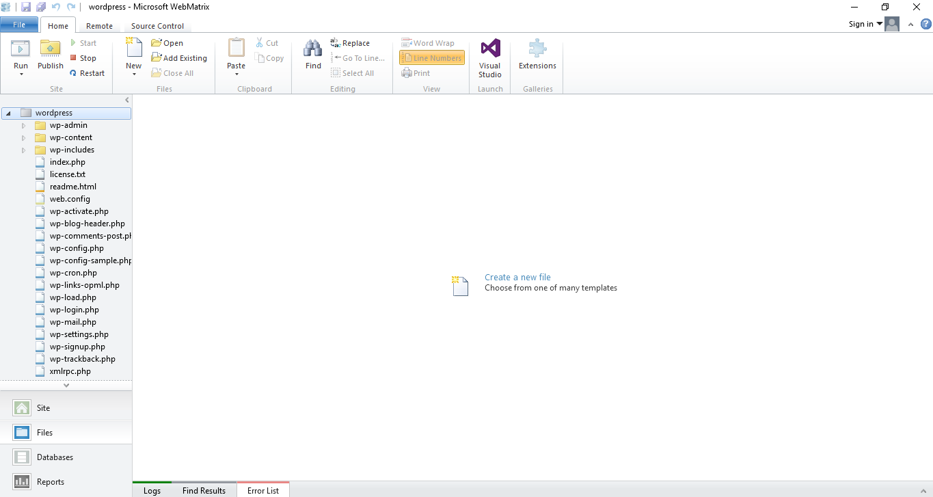Collapse the wordpress root node
This screenshot has height=497, width=933.
point(8,113)
